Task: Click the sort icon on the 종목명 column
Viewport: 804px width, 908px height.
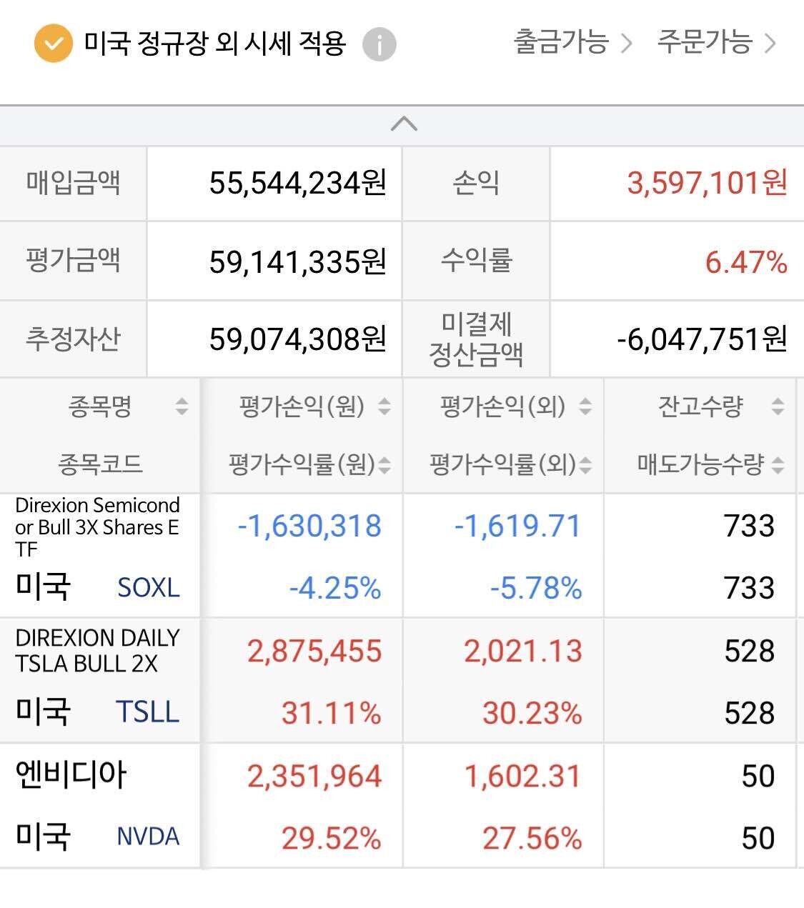Action: (x=182, y=407)
